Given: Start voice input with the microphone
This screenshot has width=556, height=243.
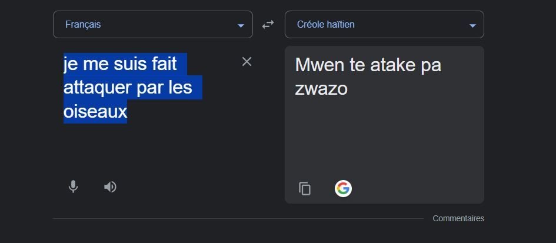Looking at the screenshot, I should [x=73, y=187].
